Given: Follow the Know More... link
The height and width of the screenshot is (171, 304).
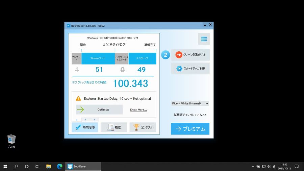Looking at the screenshot, I should [x=138, y=110].
